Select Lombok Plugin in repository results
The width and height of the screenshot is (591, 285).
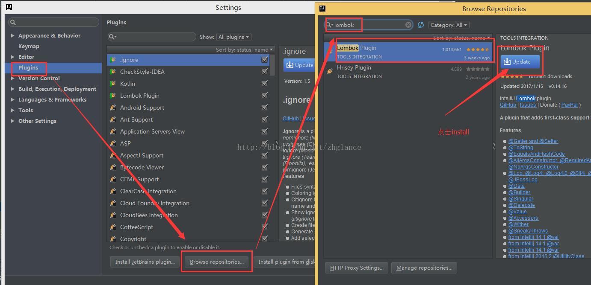click(408, 52)
